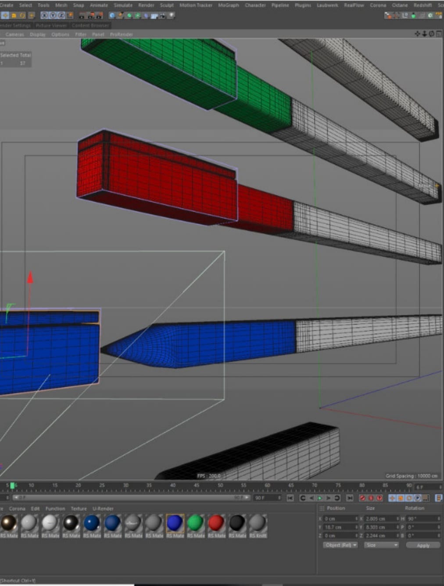Toggle Position keyframe recording
The height and width of the screenshot is (586, 444).
[392, 498]
